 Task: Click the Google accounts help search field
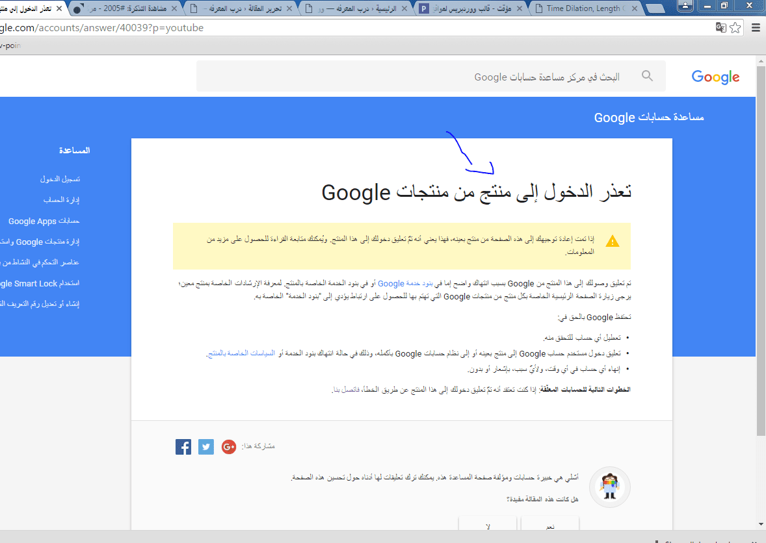(431, 76)
